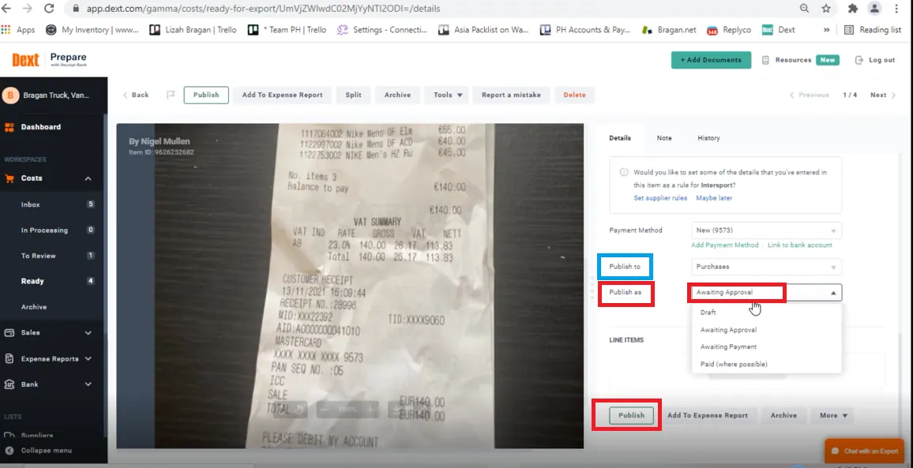Delete this item
Viewport: 913px width, 468px height.
pyautogui.click(x=575, y=95)
